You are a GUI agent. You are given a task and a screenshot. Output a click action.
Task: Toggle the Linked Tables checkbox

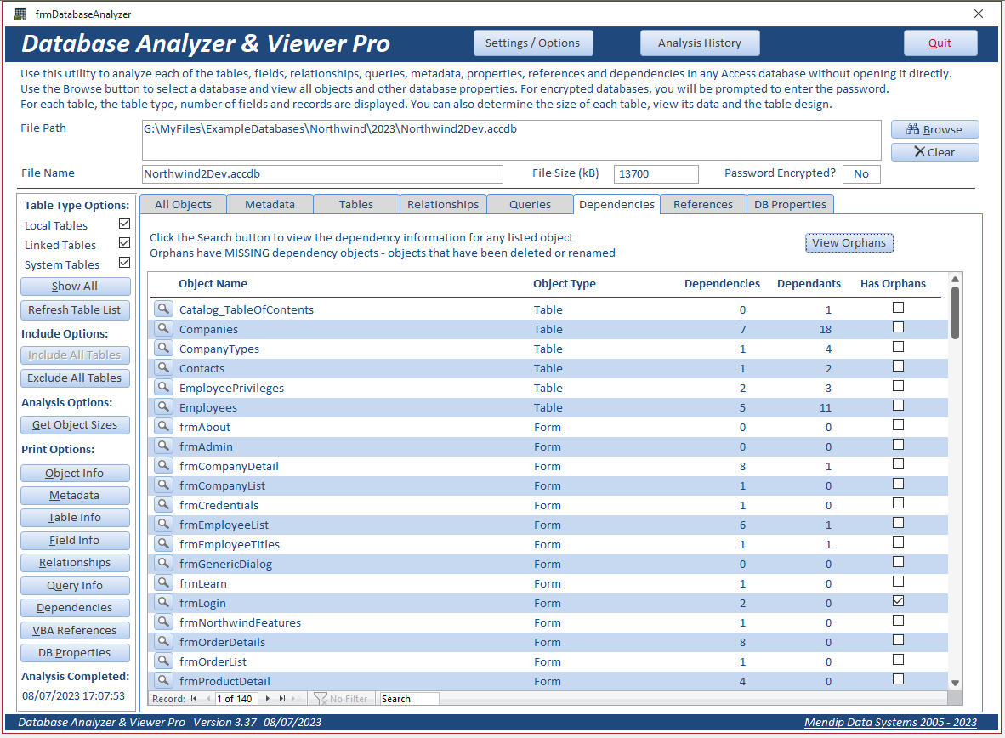pyautogui.click(x=124, y=243)
